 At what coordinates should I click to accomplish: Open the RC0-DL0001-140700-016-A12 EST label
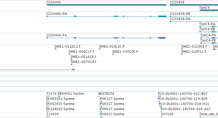[x=185, y=109]
